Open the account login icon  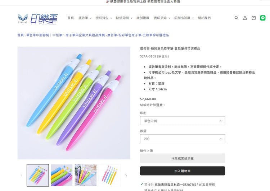[x=245, y=18]
